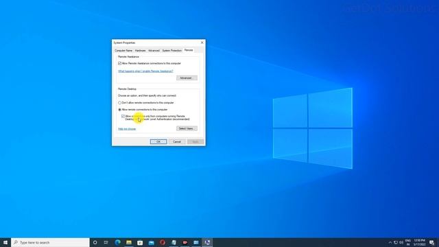Select Don't allow remote connections option
The height and width of the screenshot is (247, 439).
coord(119,103)
